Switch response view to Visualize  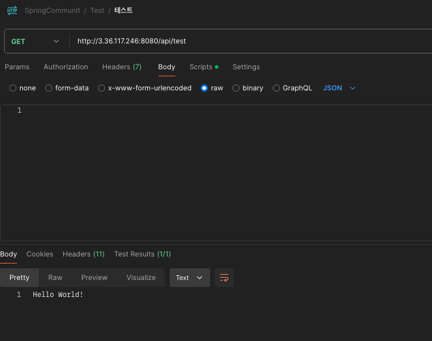point(141,278)
